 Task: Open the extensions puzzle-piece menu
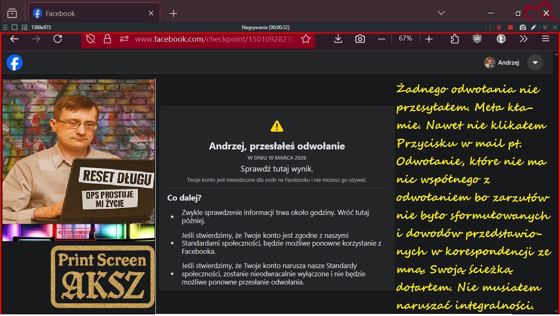(455, 39)
